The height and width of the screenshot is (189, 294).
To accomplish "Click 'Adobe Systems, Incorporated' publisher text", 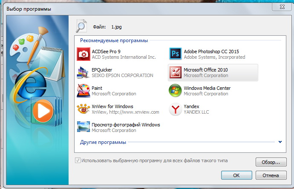I will point(214,57).
